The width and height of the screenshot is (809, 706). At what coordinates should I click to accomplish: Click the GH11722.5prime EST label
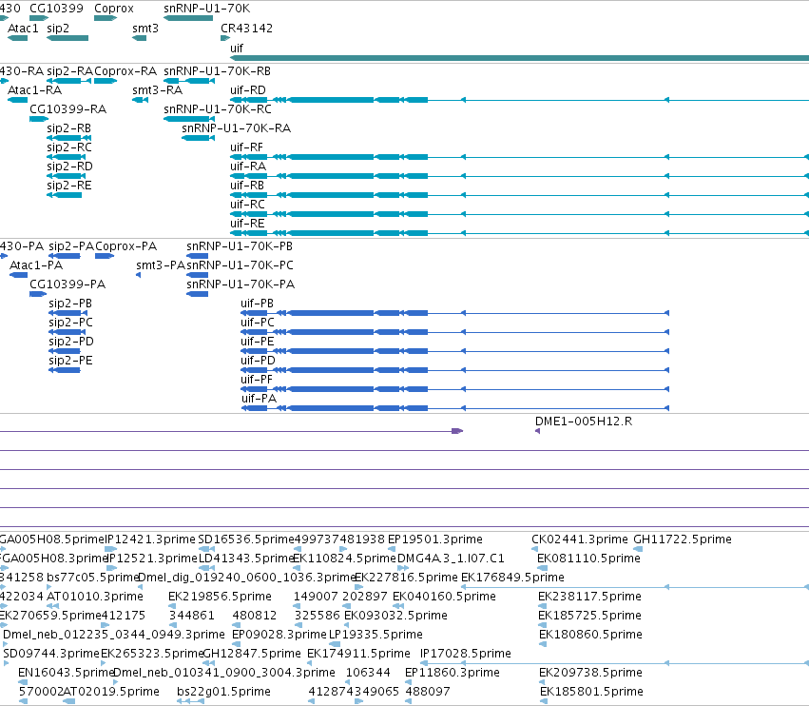pos(682,539)
